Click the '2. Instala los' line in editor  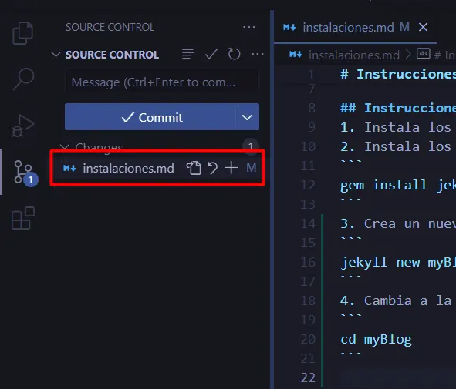(396, 146)
